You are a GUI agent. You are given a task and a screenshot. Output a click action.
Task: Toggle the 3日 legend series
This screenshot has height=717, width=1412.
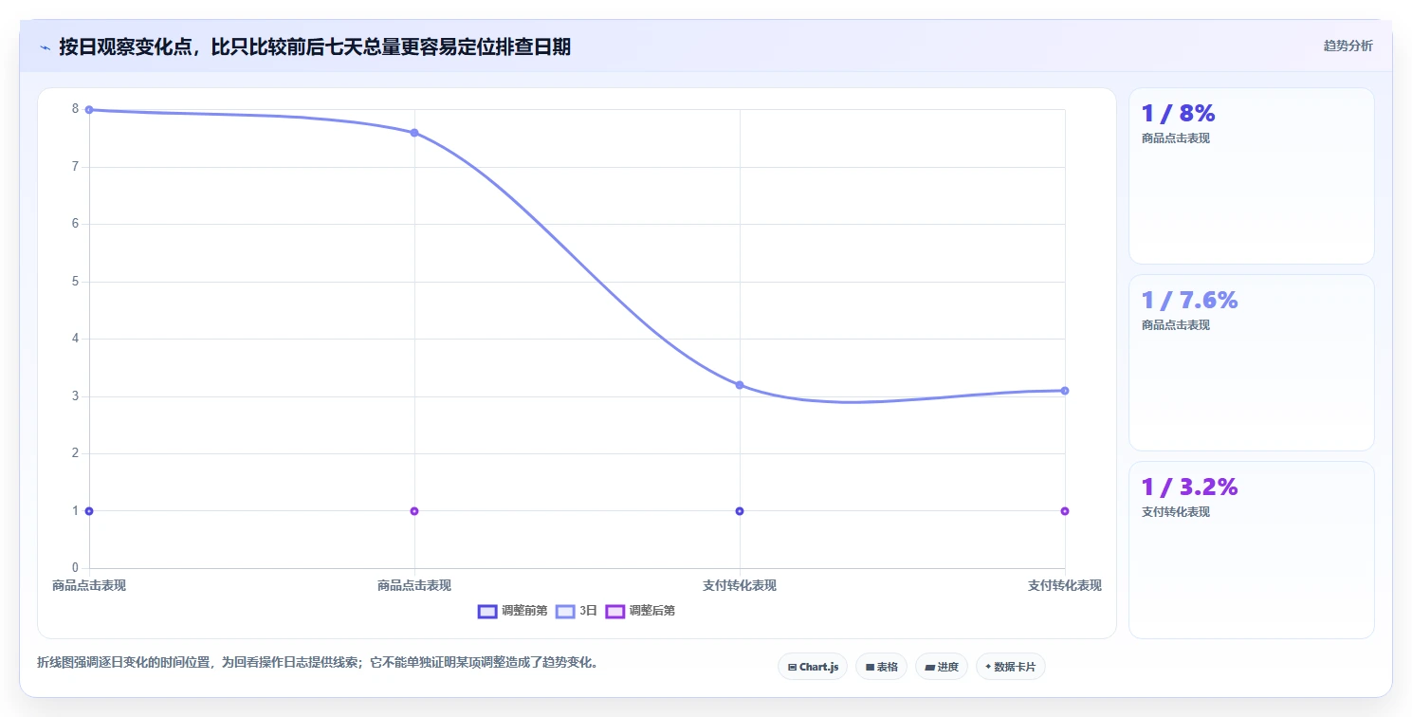pos(577,611)
